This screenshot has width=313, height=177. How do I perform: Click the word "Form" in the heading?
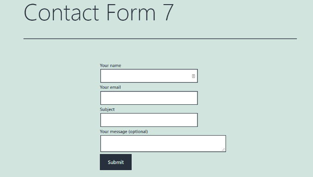click(x=131, y=12)
